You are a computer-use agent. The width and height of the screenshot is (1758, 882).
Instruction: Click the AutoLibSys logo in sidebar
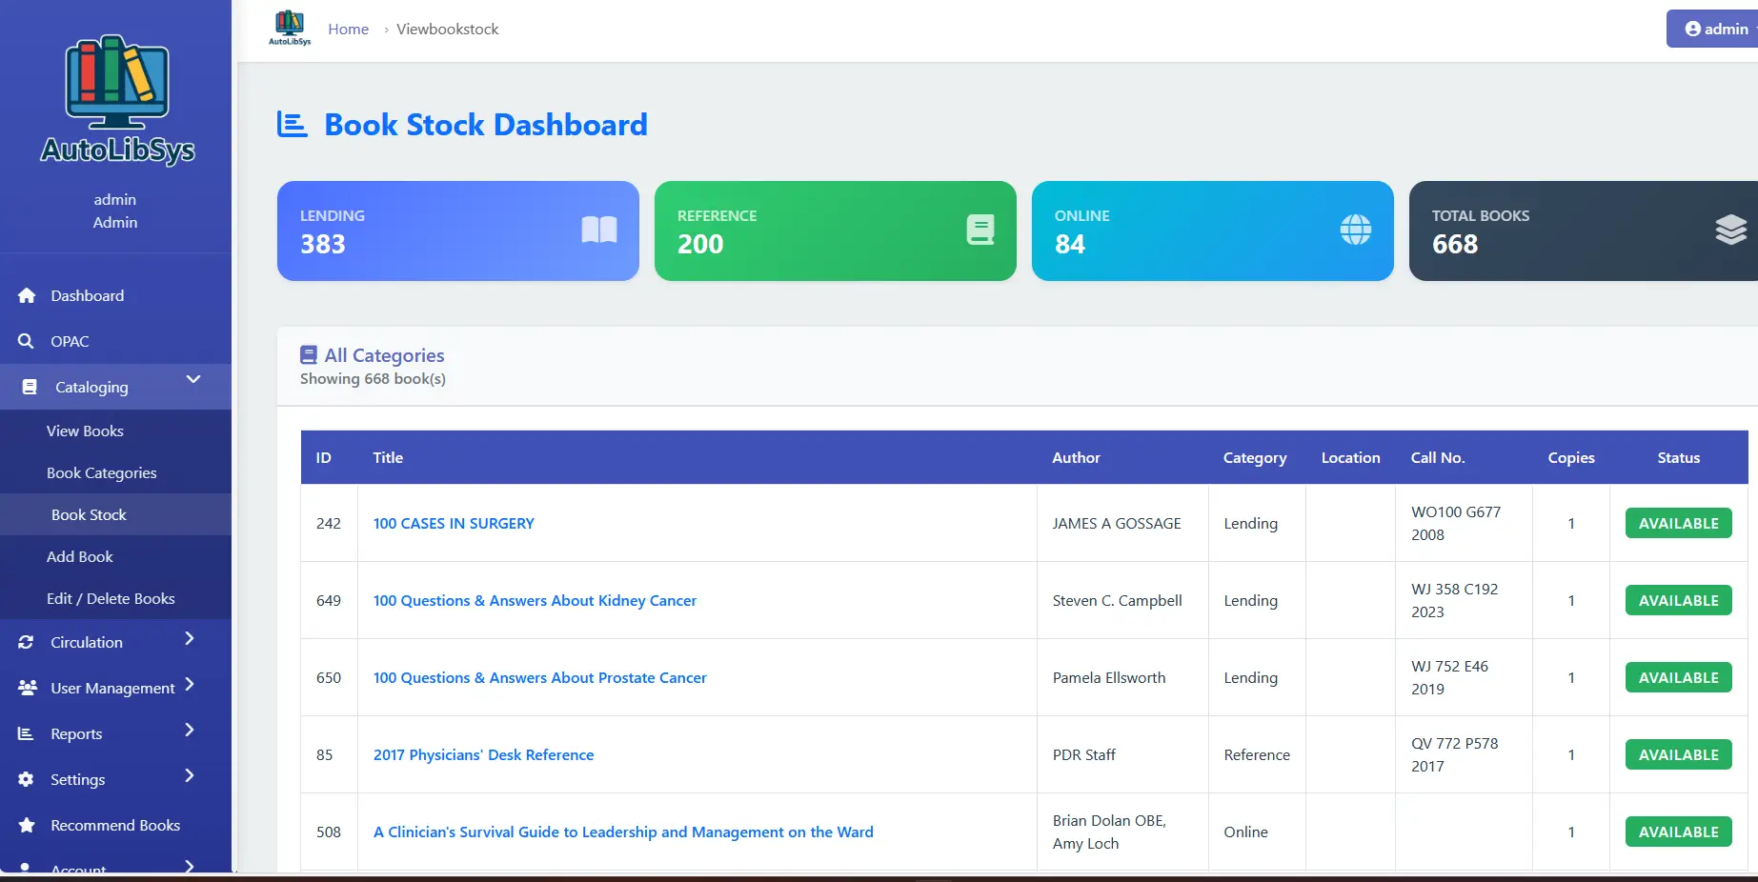point(116,99)
